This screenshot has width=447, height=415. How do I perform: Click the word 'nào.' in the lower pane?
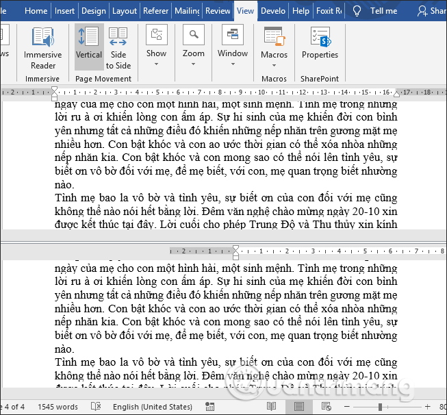[64, 349]
